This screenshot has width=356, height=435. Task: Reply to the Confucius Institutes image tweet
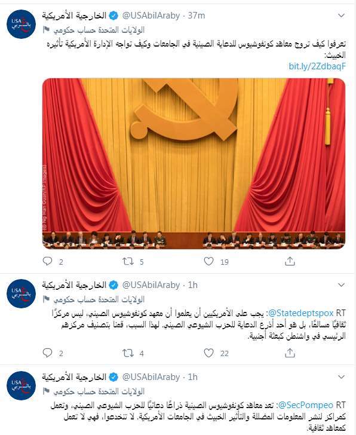click(x=47, y=261)
